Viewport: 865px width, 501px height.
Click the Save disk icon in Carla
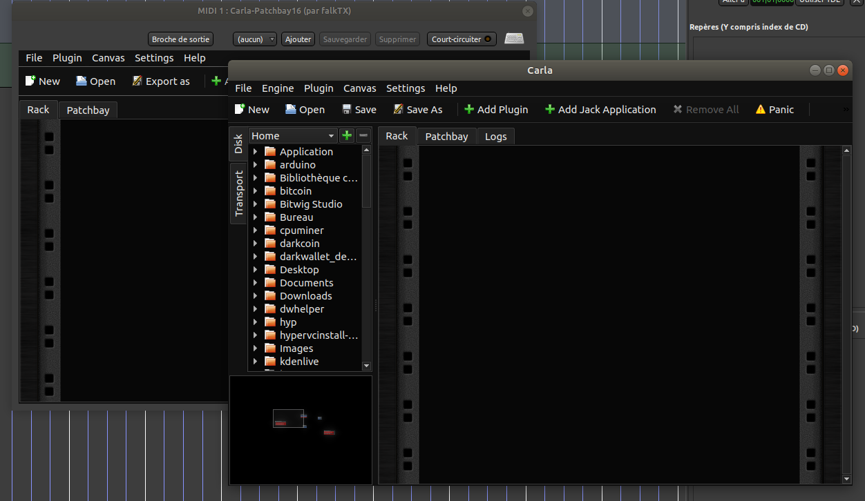(x=348, y=110)
